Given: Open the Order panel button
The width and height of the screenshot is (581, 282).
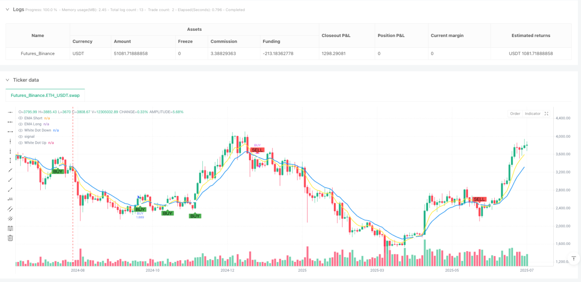Looking at the screenshot, I should tap(515, 113).
